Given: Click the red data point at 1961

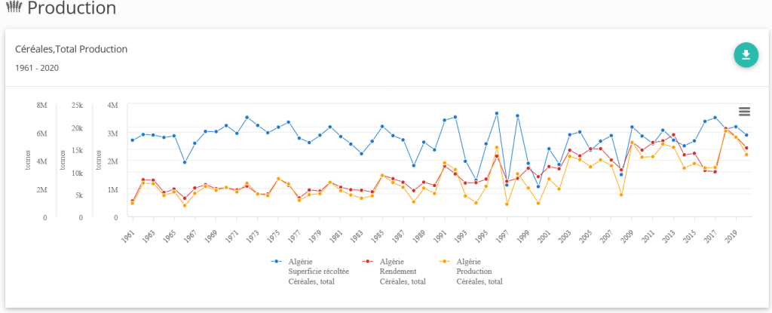Looking at the screenshot, I should pyautogui.click(x=132, y=201).
